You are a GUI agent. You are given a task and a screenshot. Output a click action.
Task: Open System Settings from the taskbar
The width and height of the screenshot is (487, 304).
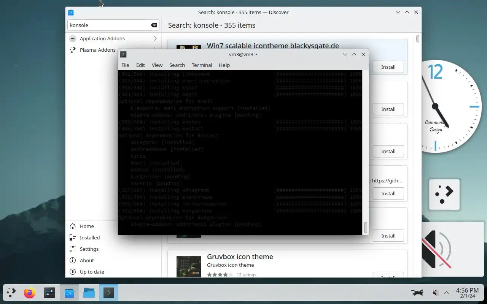(49, 293)
